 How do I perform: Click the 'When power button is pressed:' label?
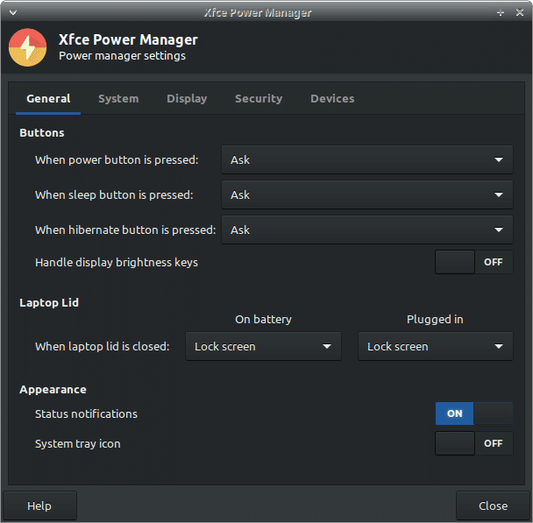(x=117, y=160)
